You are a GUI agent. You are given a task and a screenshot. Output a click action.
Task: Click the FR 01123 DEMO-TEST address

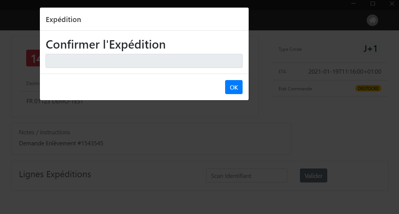pyautogui.click(x=55, y=102)
